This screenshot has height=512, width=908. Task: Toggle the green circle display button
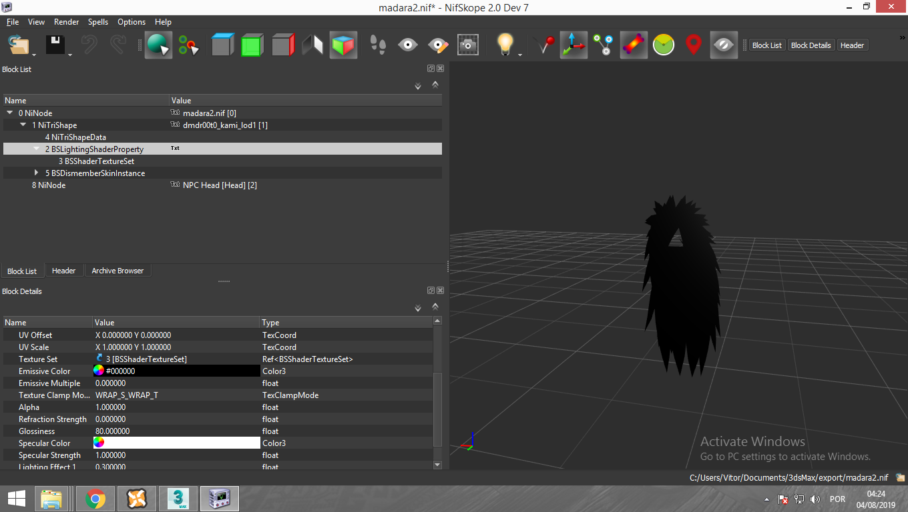click(664, 45)
